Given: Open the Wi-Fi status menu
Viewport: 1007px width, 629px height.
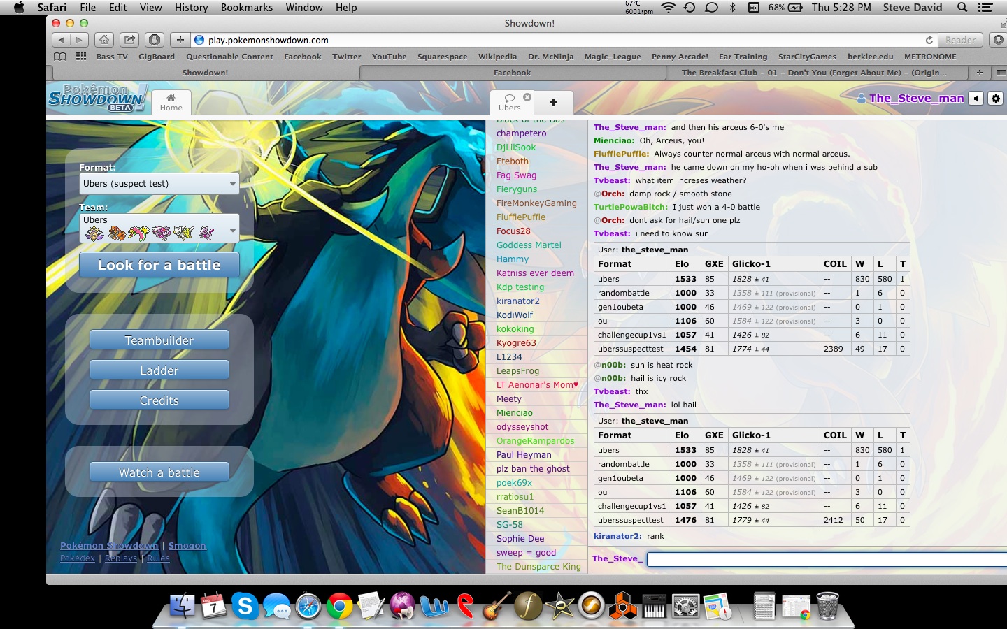Looking at the screenshot, I should click(x=669, y=8).
